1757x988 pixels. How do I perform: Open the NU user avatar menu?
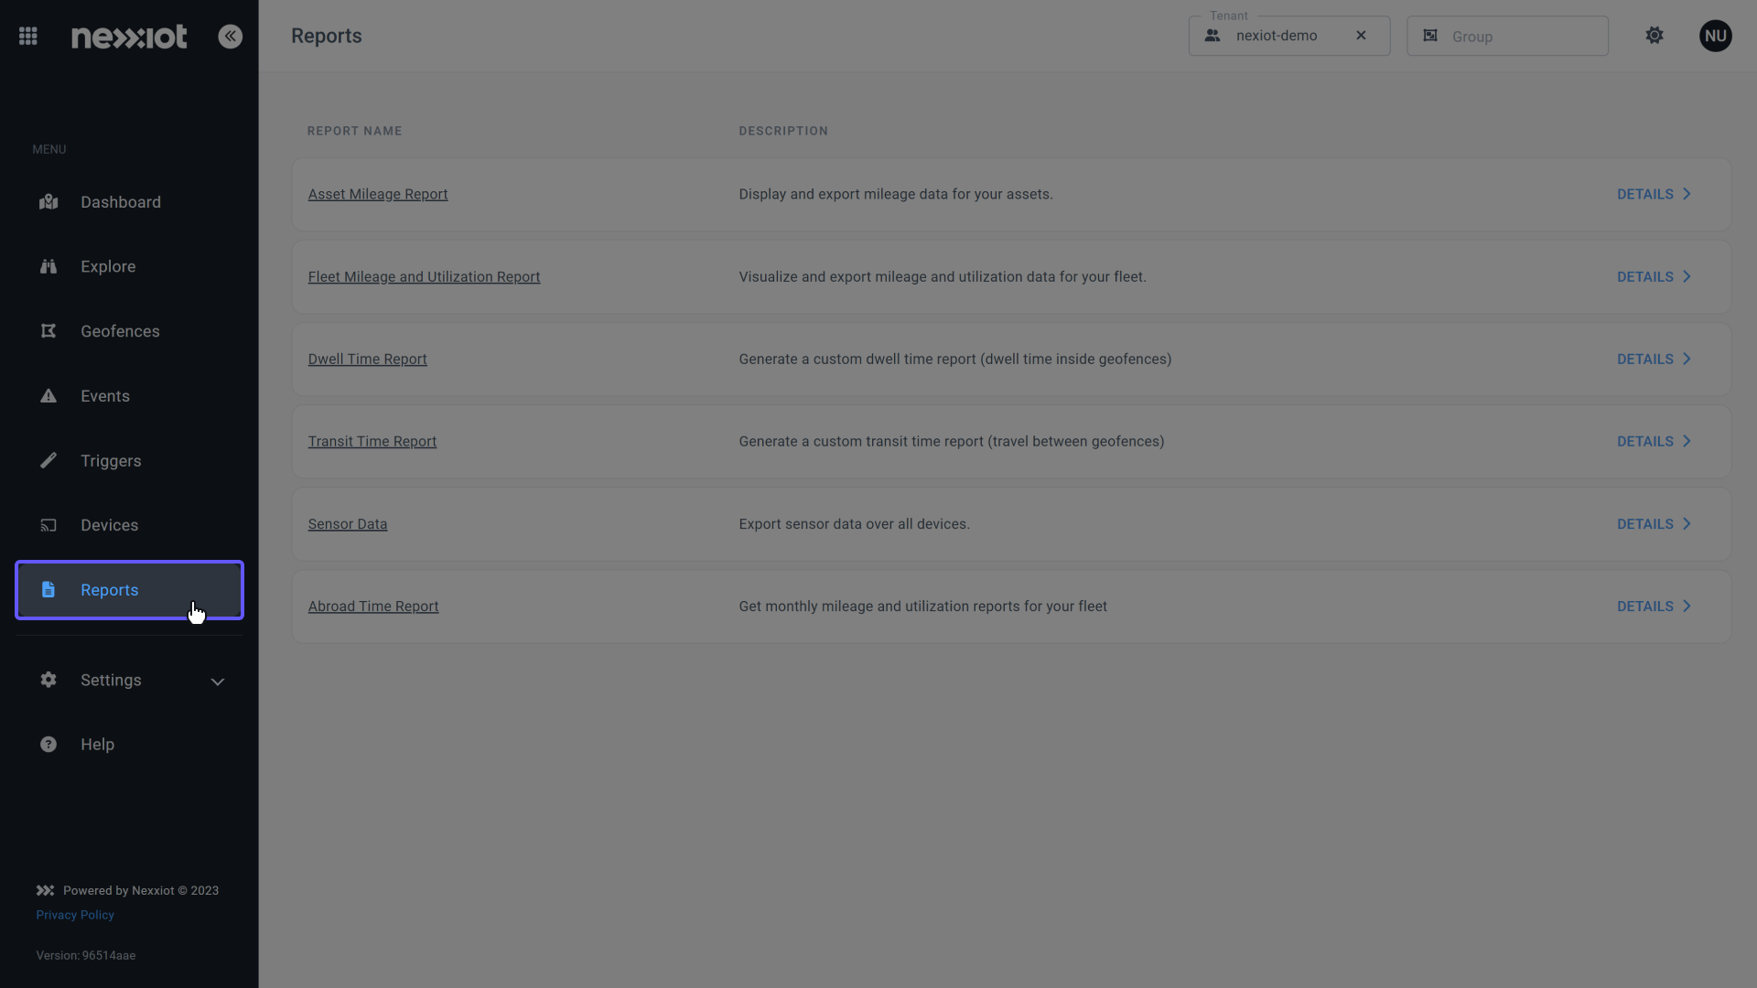(1716, 36)
